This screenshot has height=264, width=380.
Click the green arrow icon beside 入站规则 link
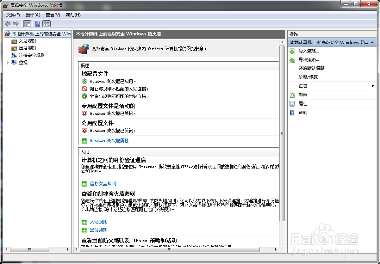click(x=84, y=222)
